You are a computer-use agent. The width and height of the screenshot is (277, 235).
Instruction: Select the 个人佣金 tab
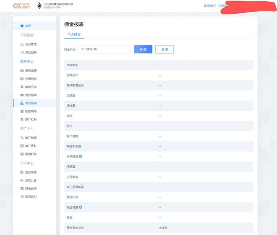(x=74, y=35)
